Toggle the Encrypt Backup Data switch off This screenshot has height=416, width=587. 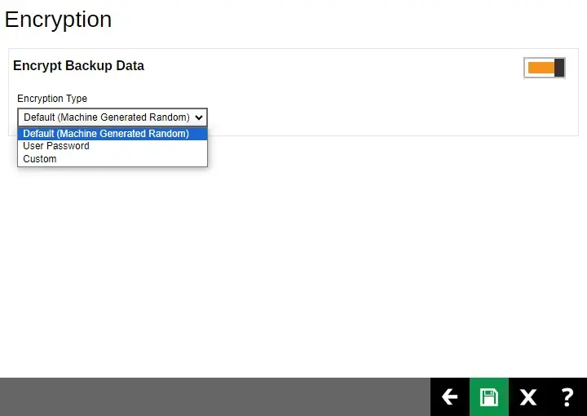[x=545, y=68]
